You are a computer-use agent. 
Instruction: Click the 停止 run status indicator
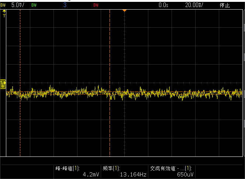coord(224,5)
